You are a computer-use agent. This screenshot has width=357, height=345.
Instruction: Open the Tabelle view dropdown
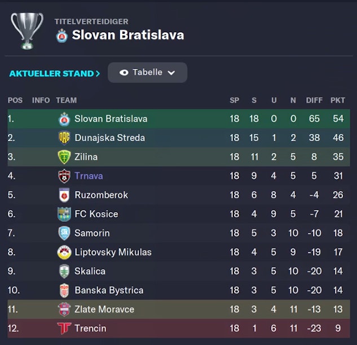(147, 73)
